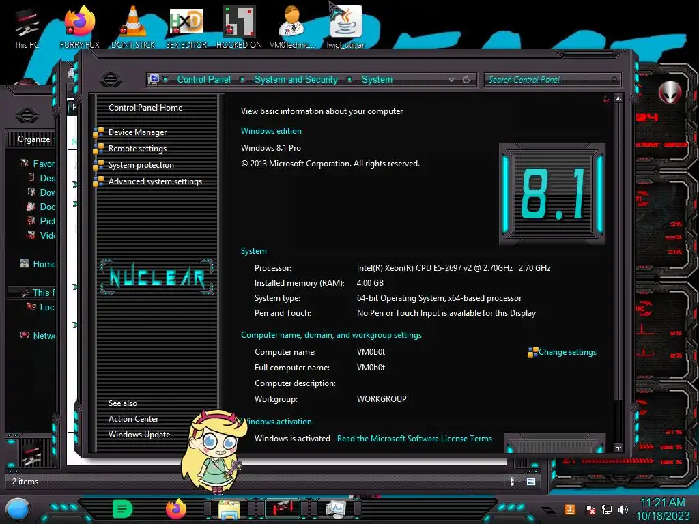Screen dimensions: 699x524
Task: Open the VM0Technic desktop shortcut
Action: coord(292,27)
